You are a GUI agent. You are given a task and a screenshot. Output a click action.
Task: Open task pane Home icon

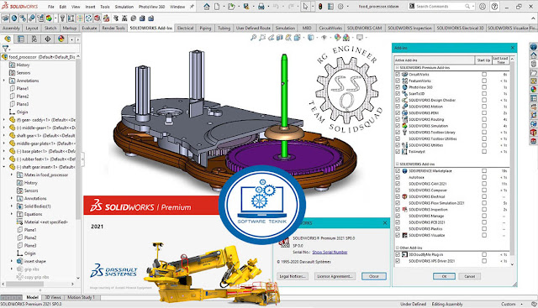pos(534,55)
